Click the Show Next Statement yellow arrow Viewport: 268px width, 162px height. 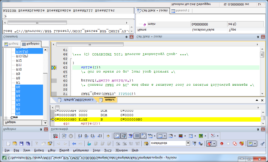(108, 136)
